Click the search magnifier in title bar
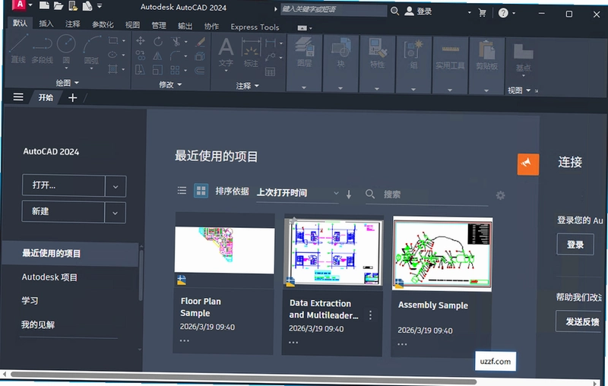The width and height of the screenshot is (608, 386). pyautogui.click(x=394, y=11)
